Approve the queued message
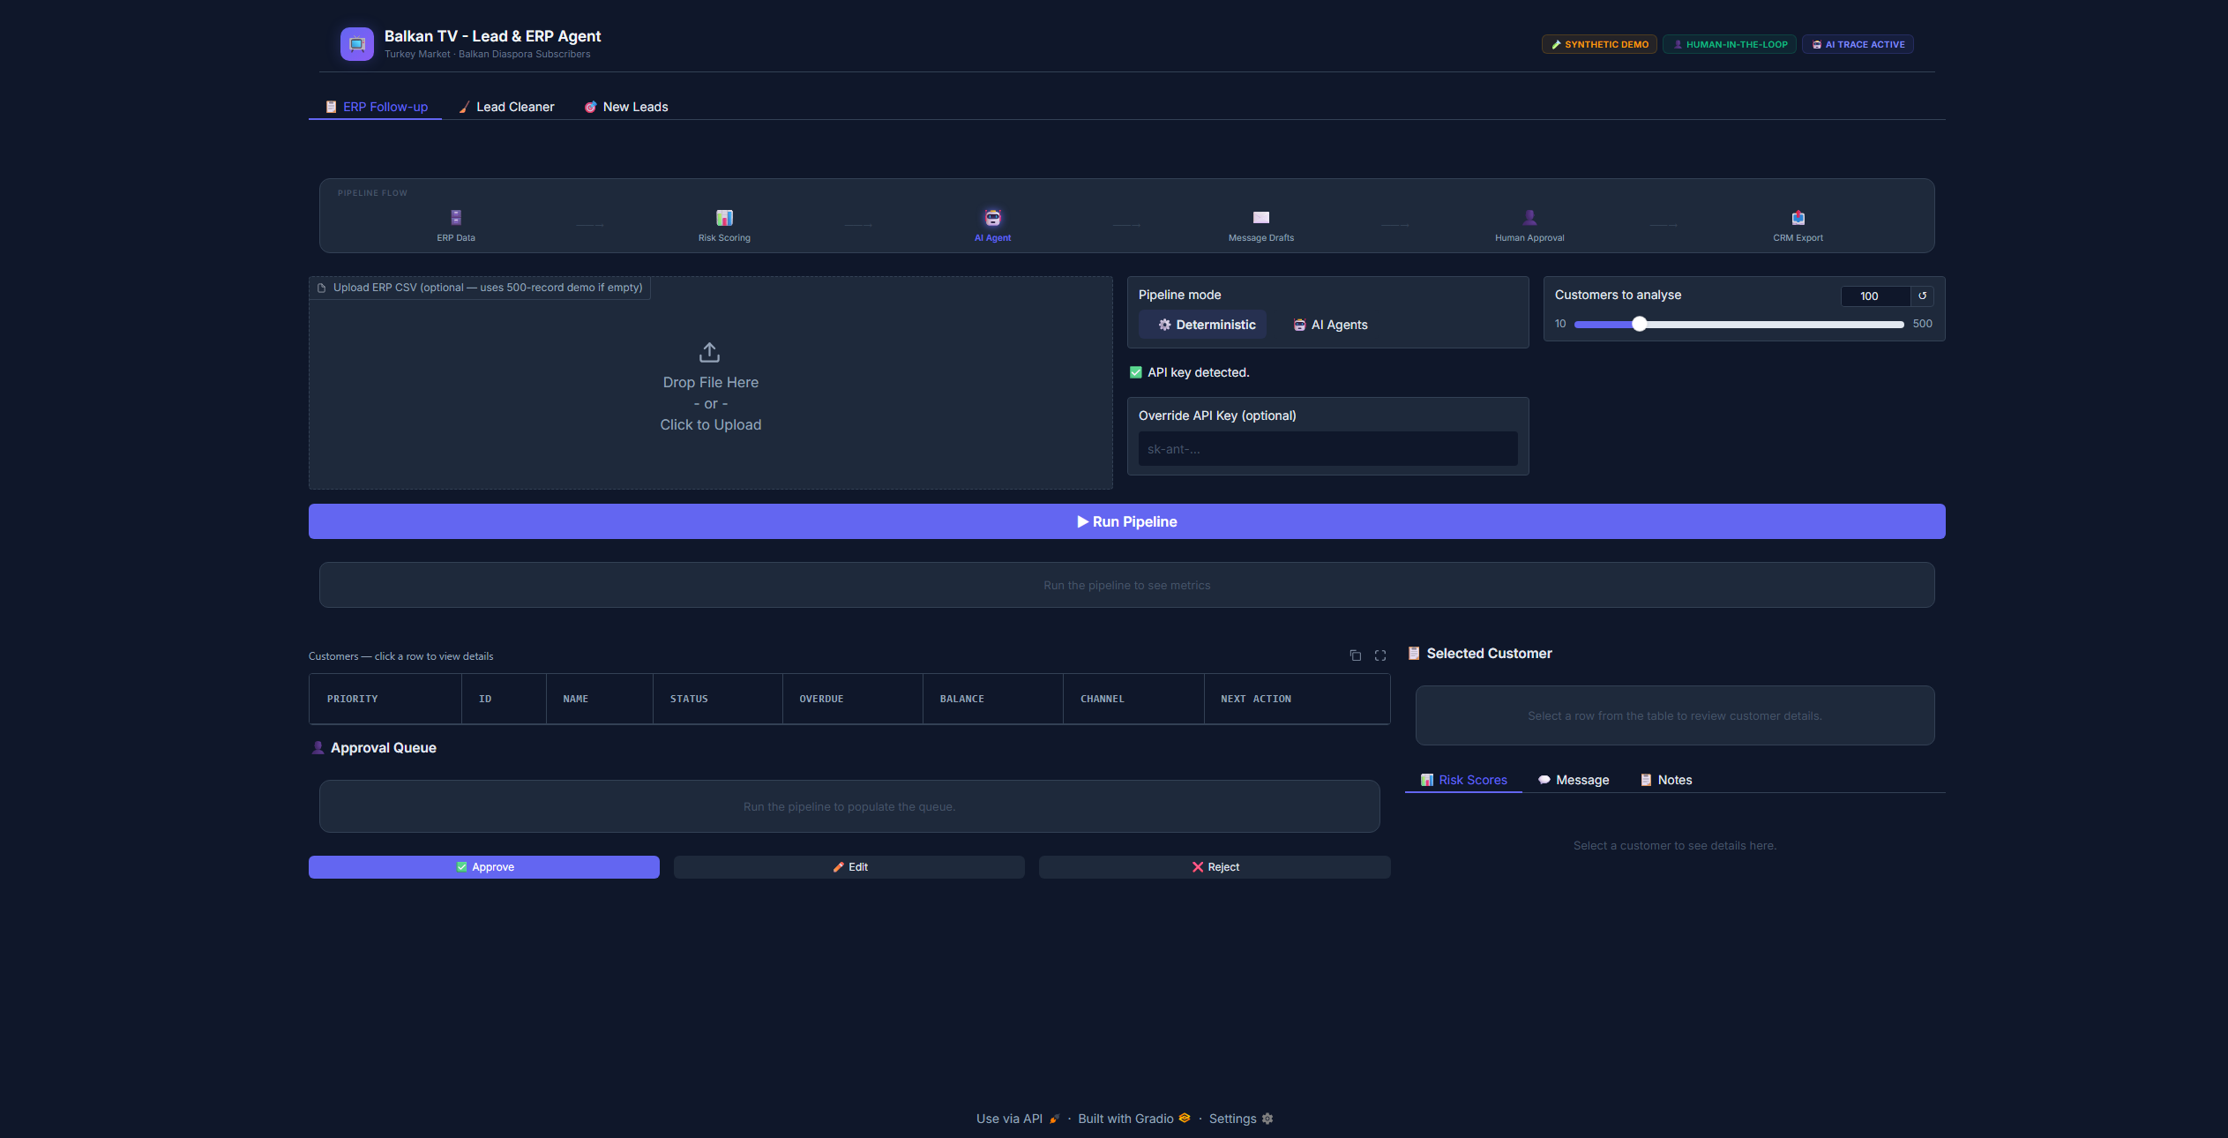 coord(484,867)
